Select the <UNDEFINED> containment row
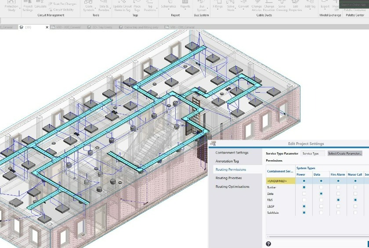 tap(281, 181)
